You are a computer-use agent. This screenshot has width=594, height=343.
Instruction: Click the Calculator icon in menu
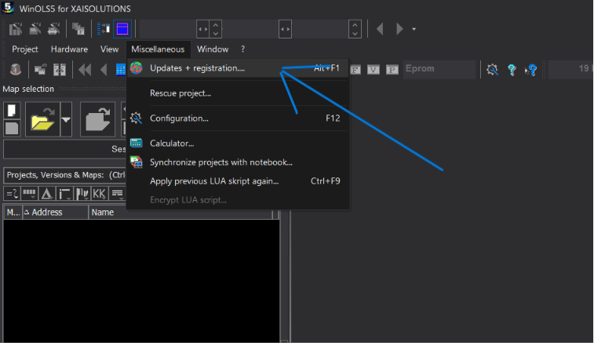coord(136,143)
